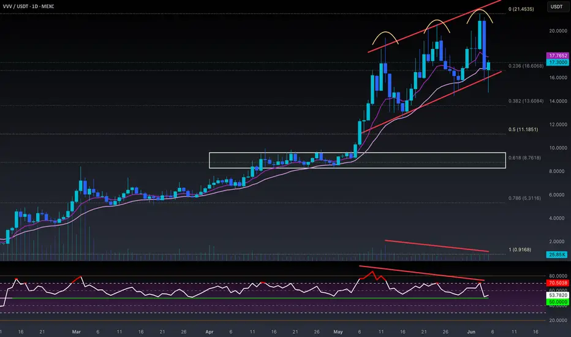Click the white 53.7820 RSI value label
The height and width of the screenshot is (337, 571).
[x=558, y=295]
